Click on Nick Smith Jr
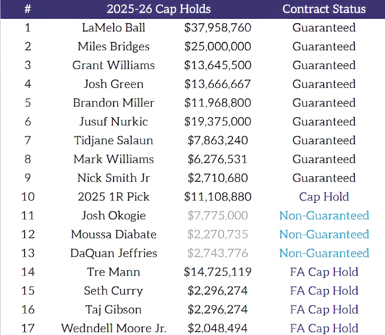 click(114, 178)
